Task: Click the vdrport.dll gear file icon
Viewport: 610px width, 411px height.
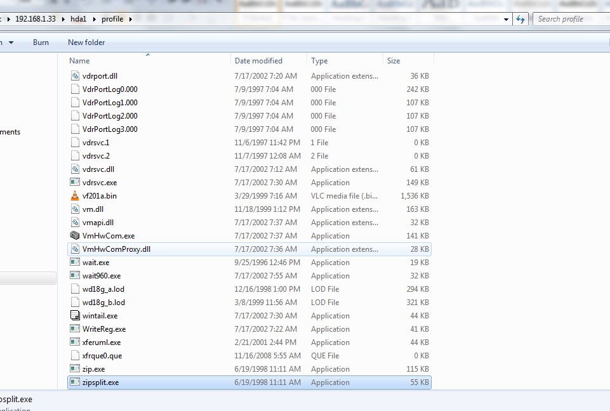Action: point(75,76)
